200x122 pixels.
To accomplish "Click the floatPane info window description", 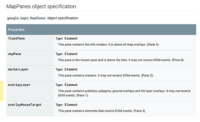I will pos(109,44).
